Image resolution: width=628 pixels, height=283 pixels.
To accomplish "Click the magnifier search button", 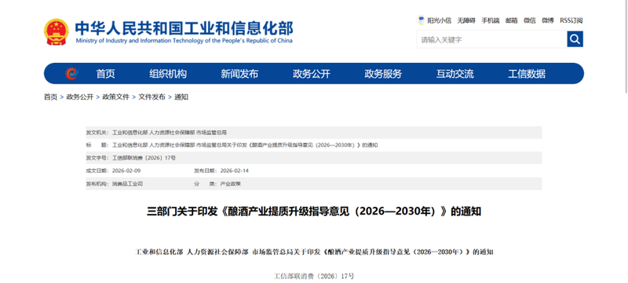I will (575, 39).
